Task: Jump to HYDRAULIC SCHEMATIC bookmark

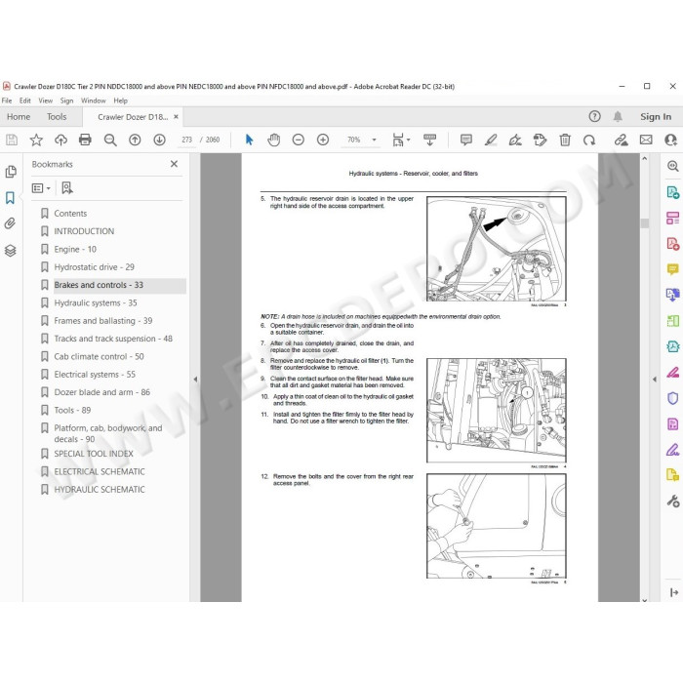Action: (100, 490)
